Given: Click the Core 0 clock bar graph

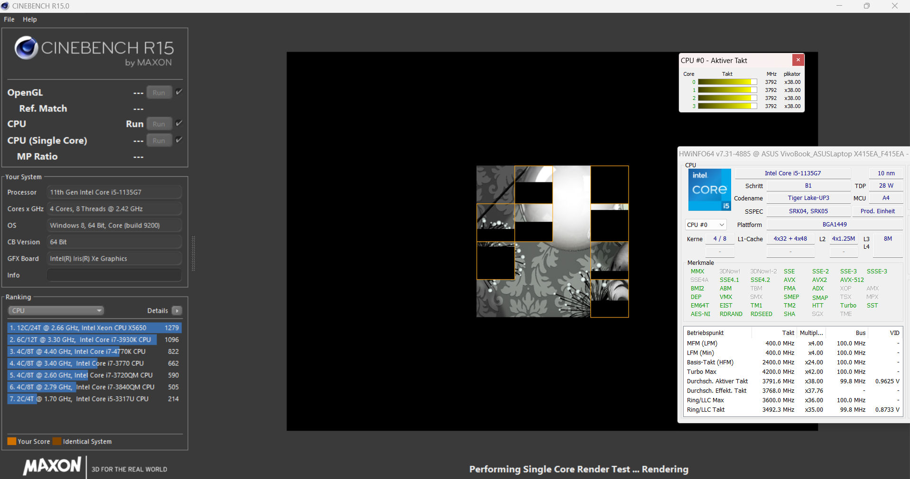Looking at the screenshot, I should [727, 82].
